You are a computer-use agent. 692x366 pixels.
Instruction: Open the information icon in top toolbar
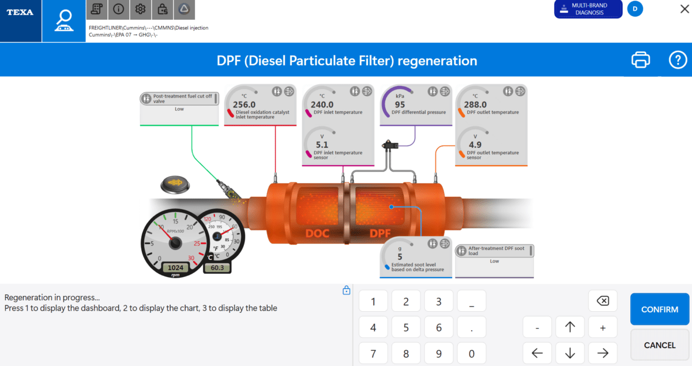[x=118, y=9]
